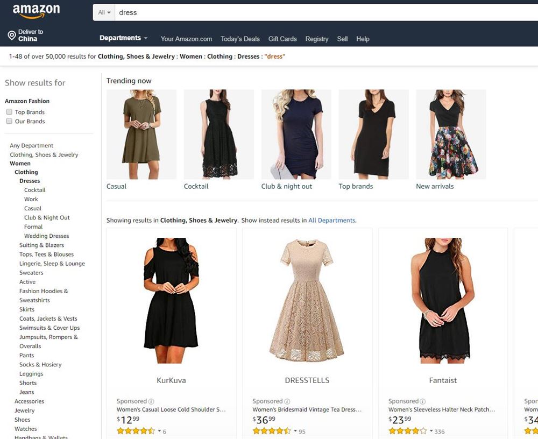Check the Top Brands checkbox

pyautogui.click(x=9, y=112)
